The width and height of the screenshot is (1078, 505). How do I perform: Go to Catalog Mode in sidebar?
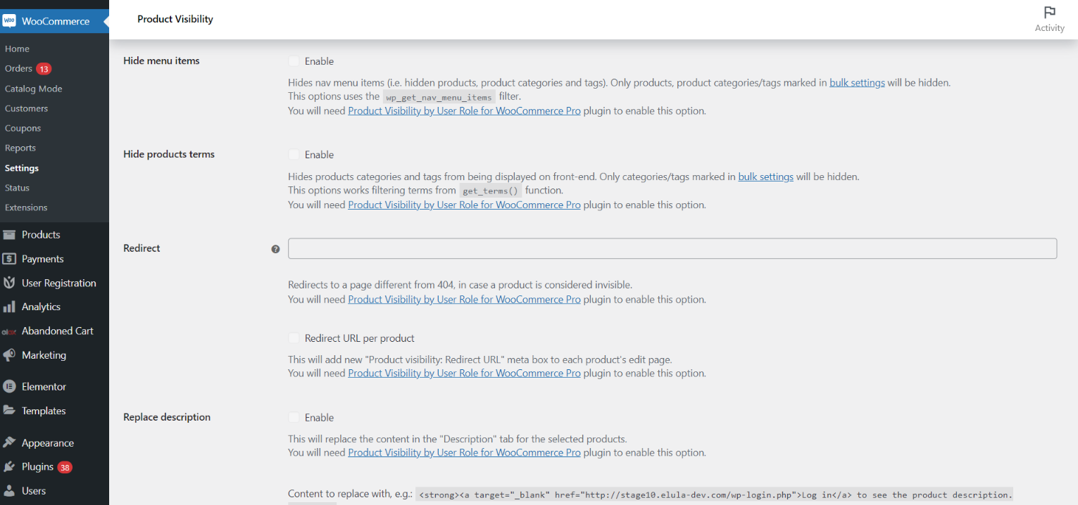point(33,89)
